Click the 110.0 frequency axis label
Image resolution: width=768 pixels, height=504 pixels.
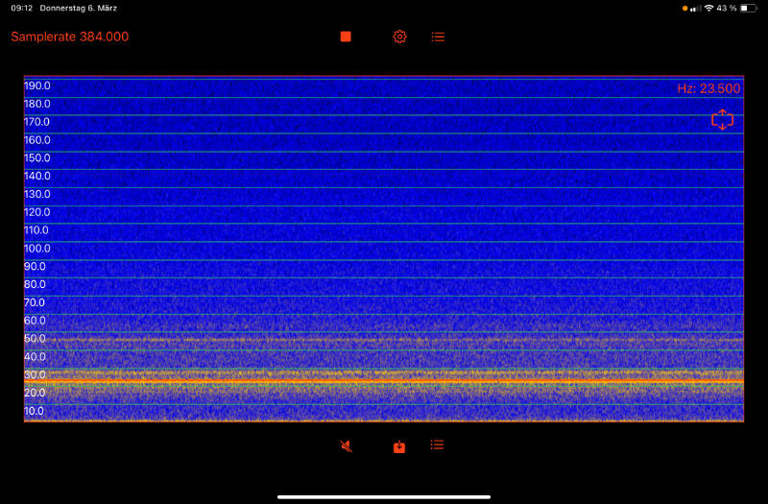tap(36, 230)
